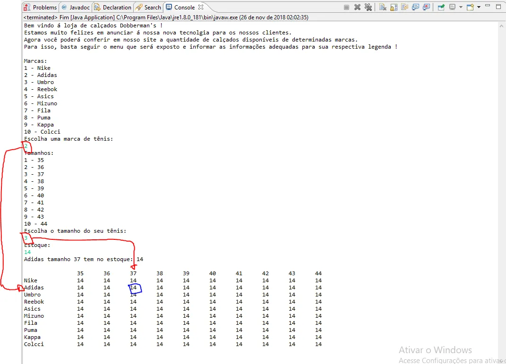Toggle show console on standard output change

coord(416,7)
